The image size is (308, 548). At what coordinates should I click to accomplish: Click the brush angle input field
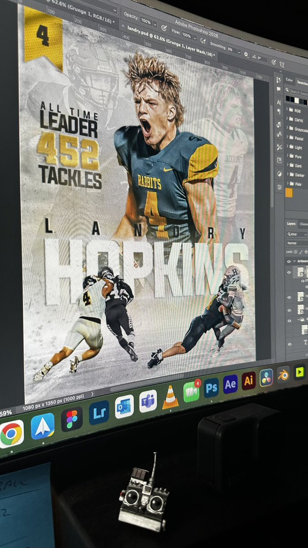(262, 58)
